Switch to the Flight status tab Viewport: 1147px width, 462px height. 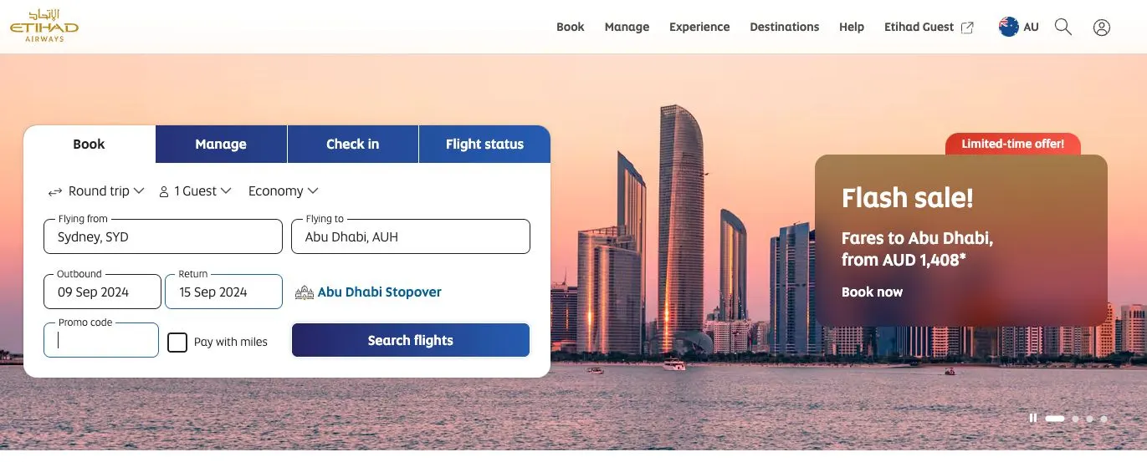click(x=484, y=144)
